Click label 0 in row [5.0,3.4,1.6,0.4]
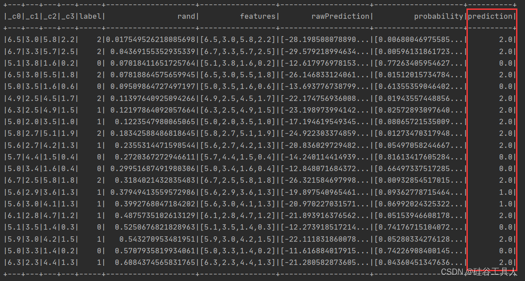Screen dimensions: 525x281 tap(99, 169)
